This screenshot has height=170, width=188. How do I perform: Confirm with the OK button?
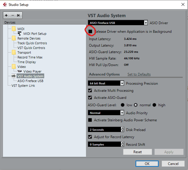click(147, 164)
